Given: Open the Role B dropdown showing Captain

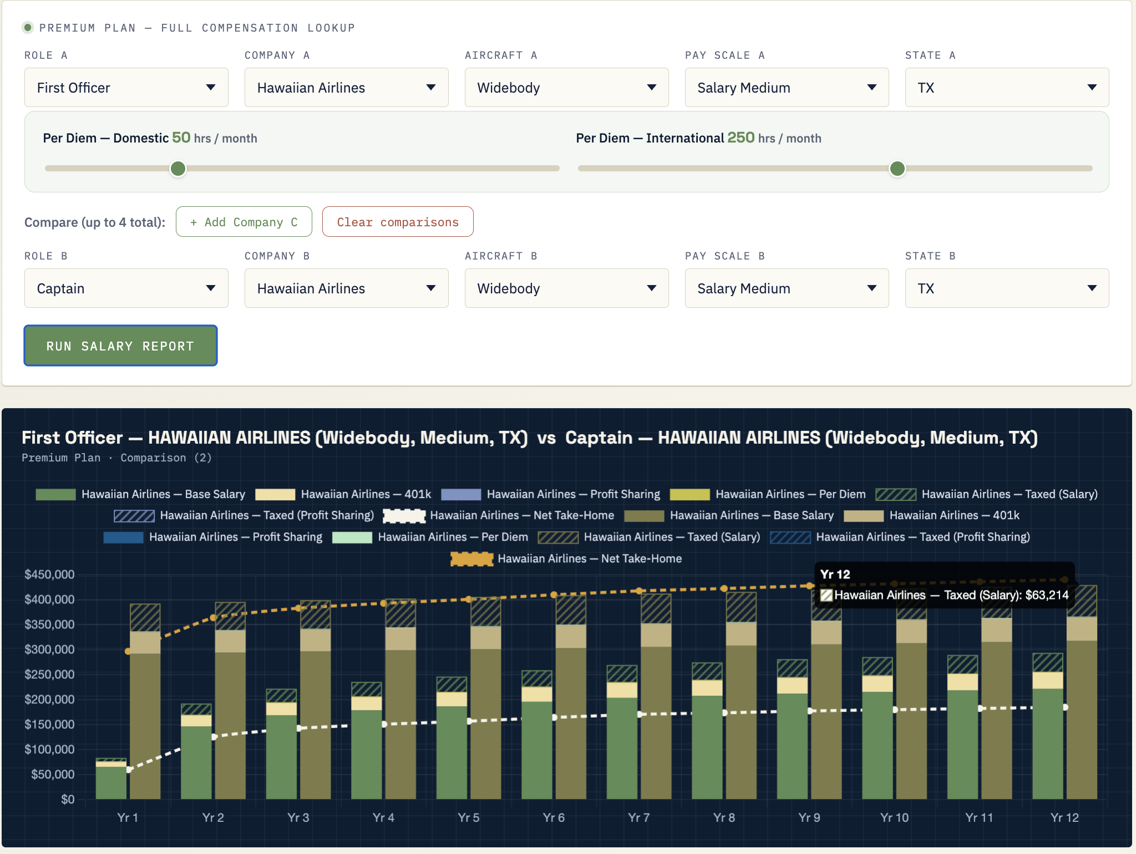Looking at the screenshot, I should tap(126, 288).
